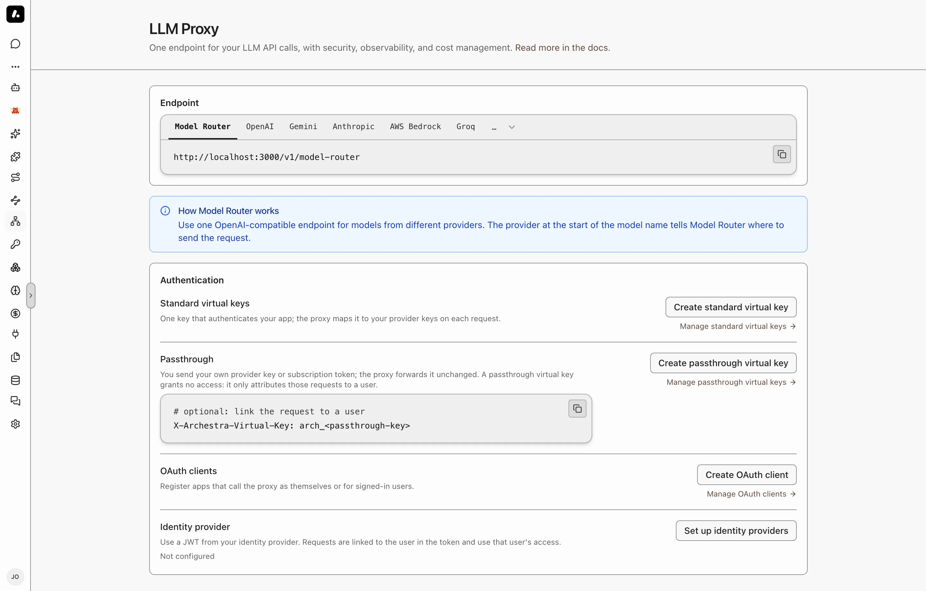
Task: Open Manage OAuth clients link
Action: (751, 494)
